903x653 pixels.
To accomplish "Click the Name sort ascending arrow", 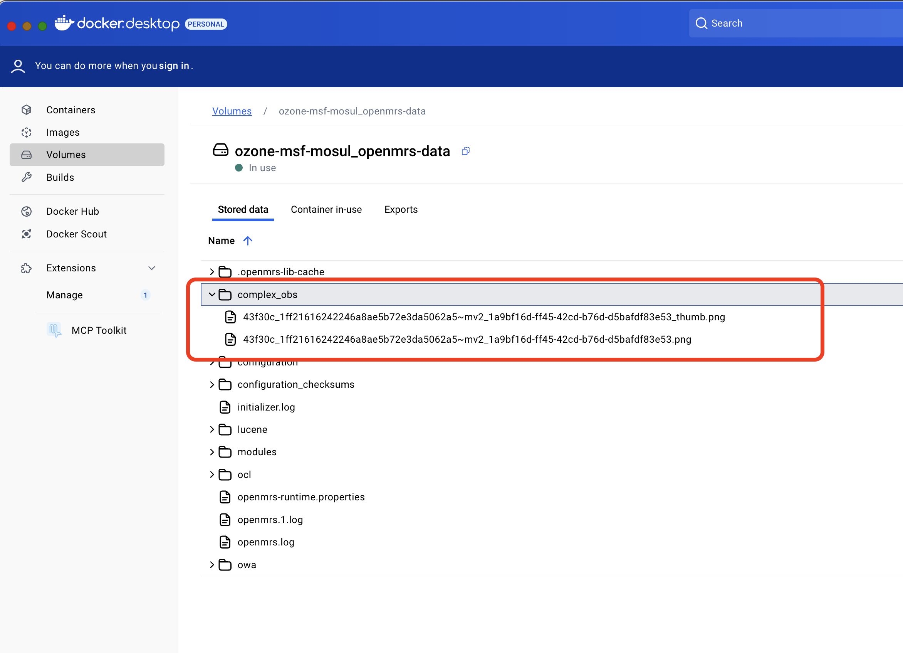I will tap(248, 241).
